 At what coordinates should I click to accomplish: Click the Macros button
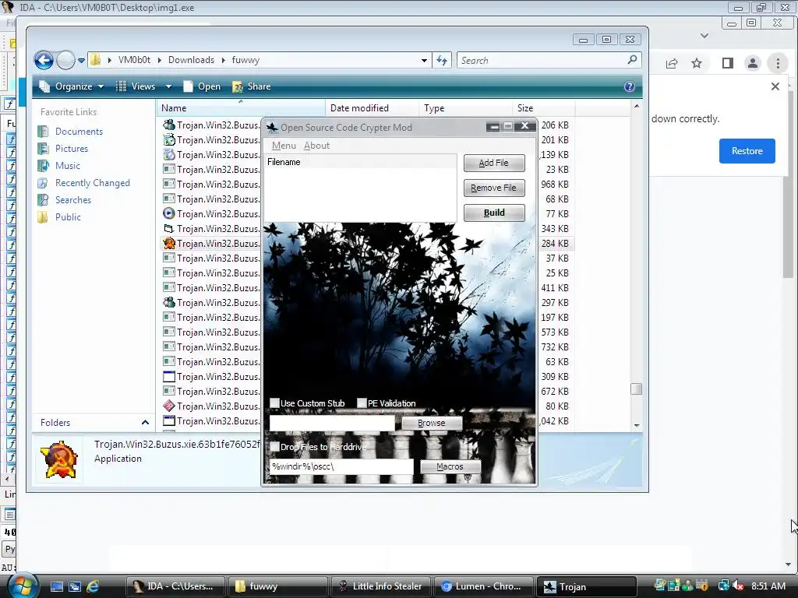pos(450,466)
